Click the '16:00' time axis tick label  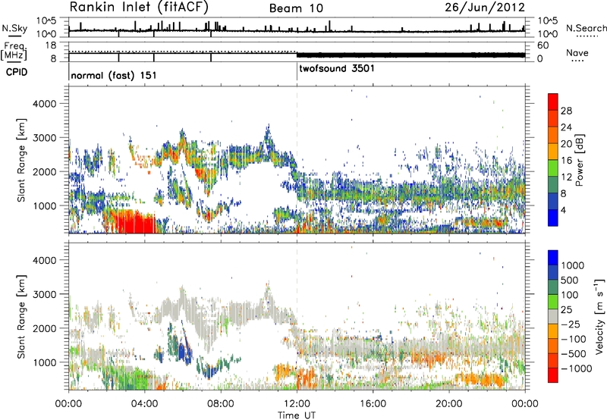pyautogui.click(x=373, y=404)
